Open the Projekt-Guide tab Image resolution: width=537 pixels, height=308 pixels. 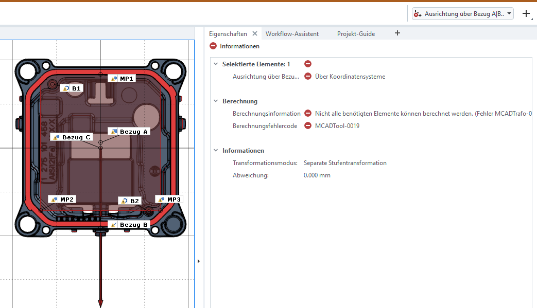click(x=356, y=34)
